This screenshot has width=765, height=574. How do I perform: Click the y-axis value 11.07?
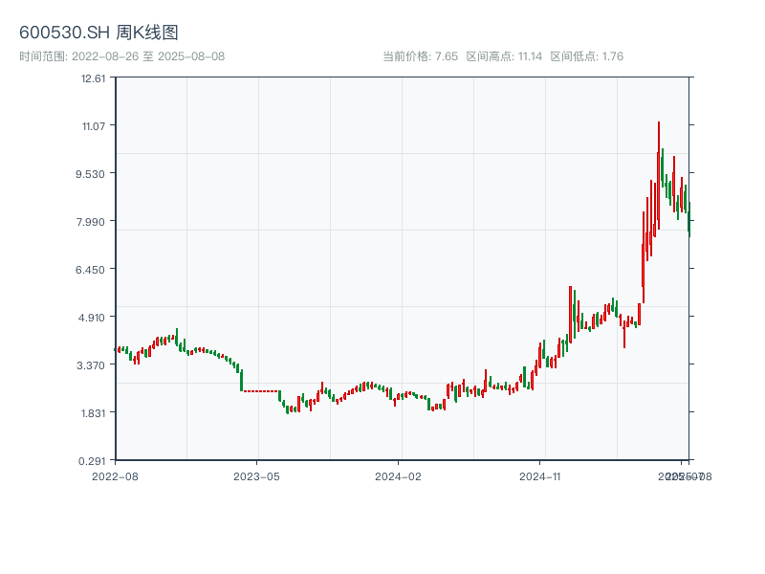94,126
